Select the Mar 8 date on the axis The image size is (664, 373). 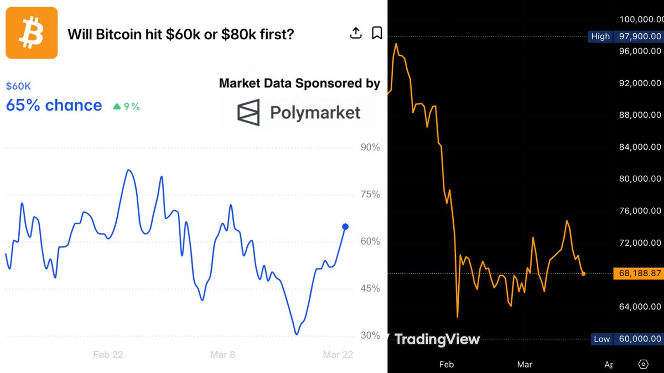click(222, 355)
